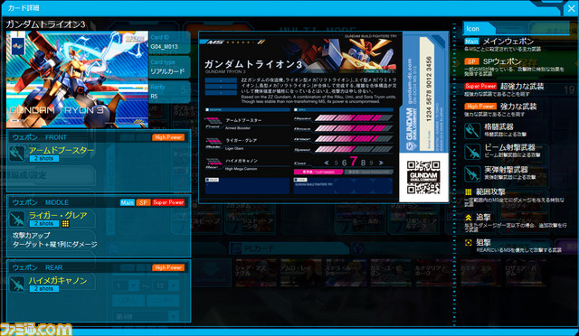Click the yellow 範囲攻撃 grid icon
Screen dimensions: 579x336
(469, 191)
